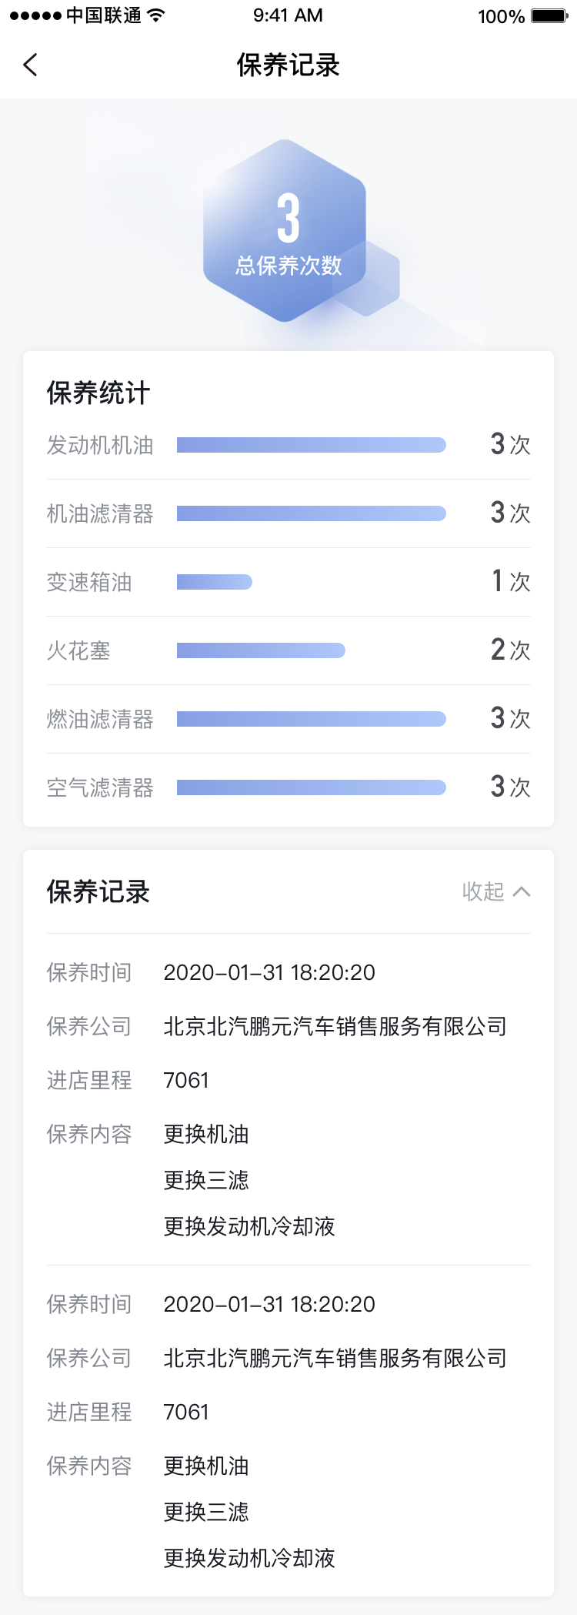This screenshot has width=577, height=1615.
Task: Tap the 空气滤清器 row label
Action: coord(100,787)
